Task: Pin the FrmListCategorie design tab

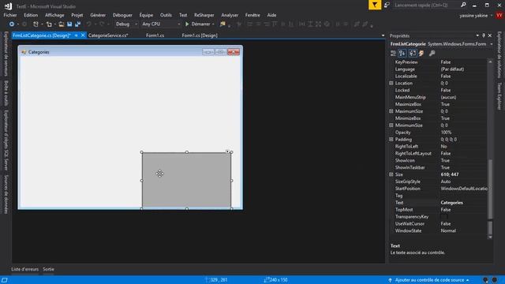Action: (x=76, y=35)
